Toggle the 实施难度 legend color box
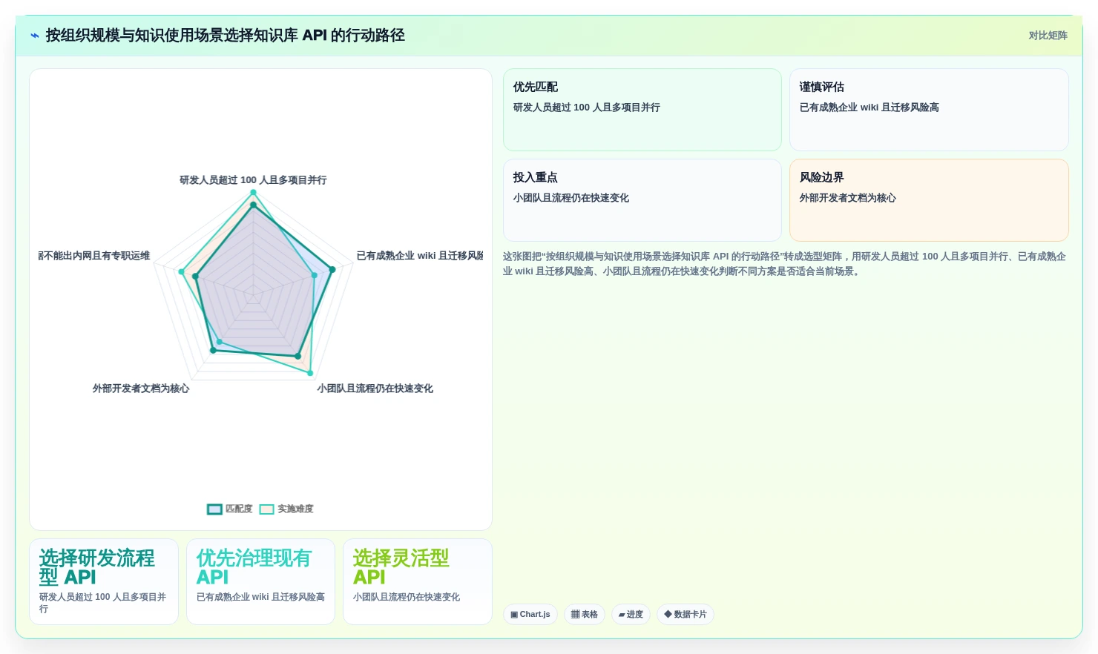 pos(266,509)
